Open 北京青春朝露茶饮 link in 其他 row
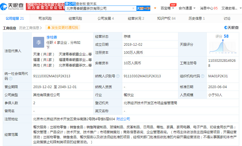This screenshot has width=242, height=146. [x=75, y=65]
